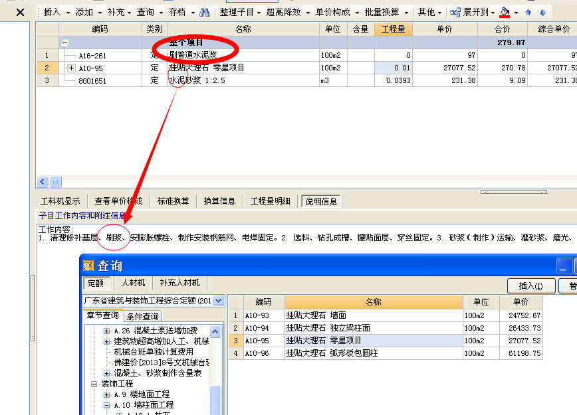Select the 8001651 水泥砂浆 1:2.5 row
Screen dimensions: 577x415
tap(306, 80)
